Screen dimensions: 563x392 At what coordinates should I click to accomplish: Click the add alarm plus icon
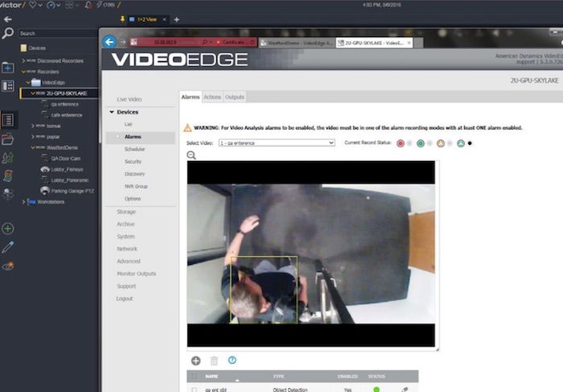[195, 361]
